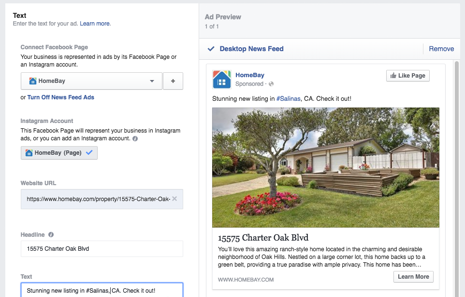465x297 pixels.
Task: Click the plus button to add a page
Action: [x=173, y=81]
